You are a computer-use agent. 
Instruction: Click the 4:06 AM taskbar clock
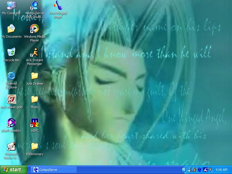point(221,170)
